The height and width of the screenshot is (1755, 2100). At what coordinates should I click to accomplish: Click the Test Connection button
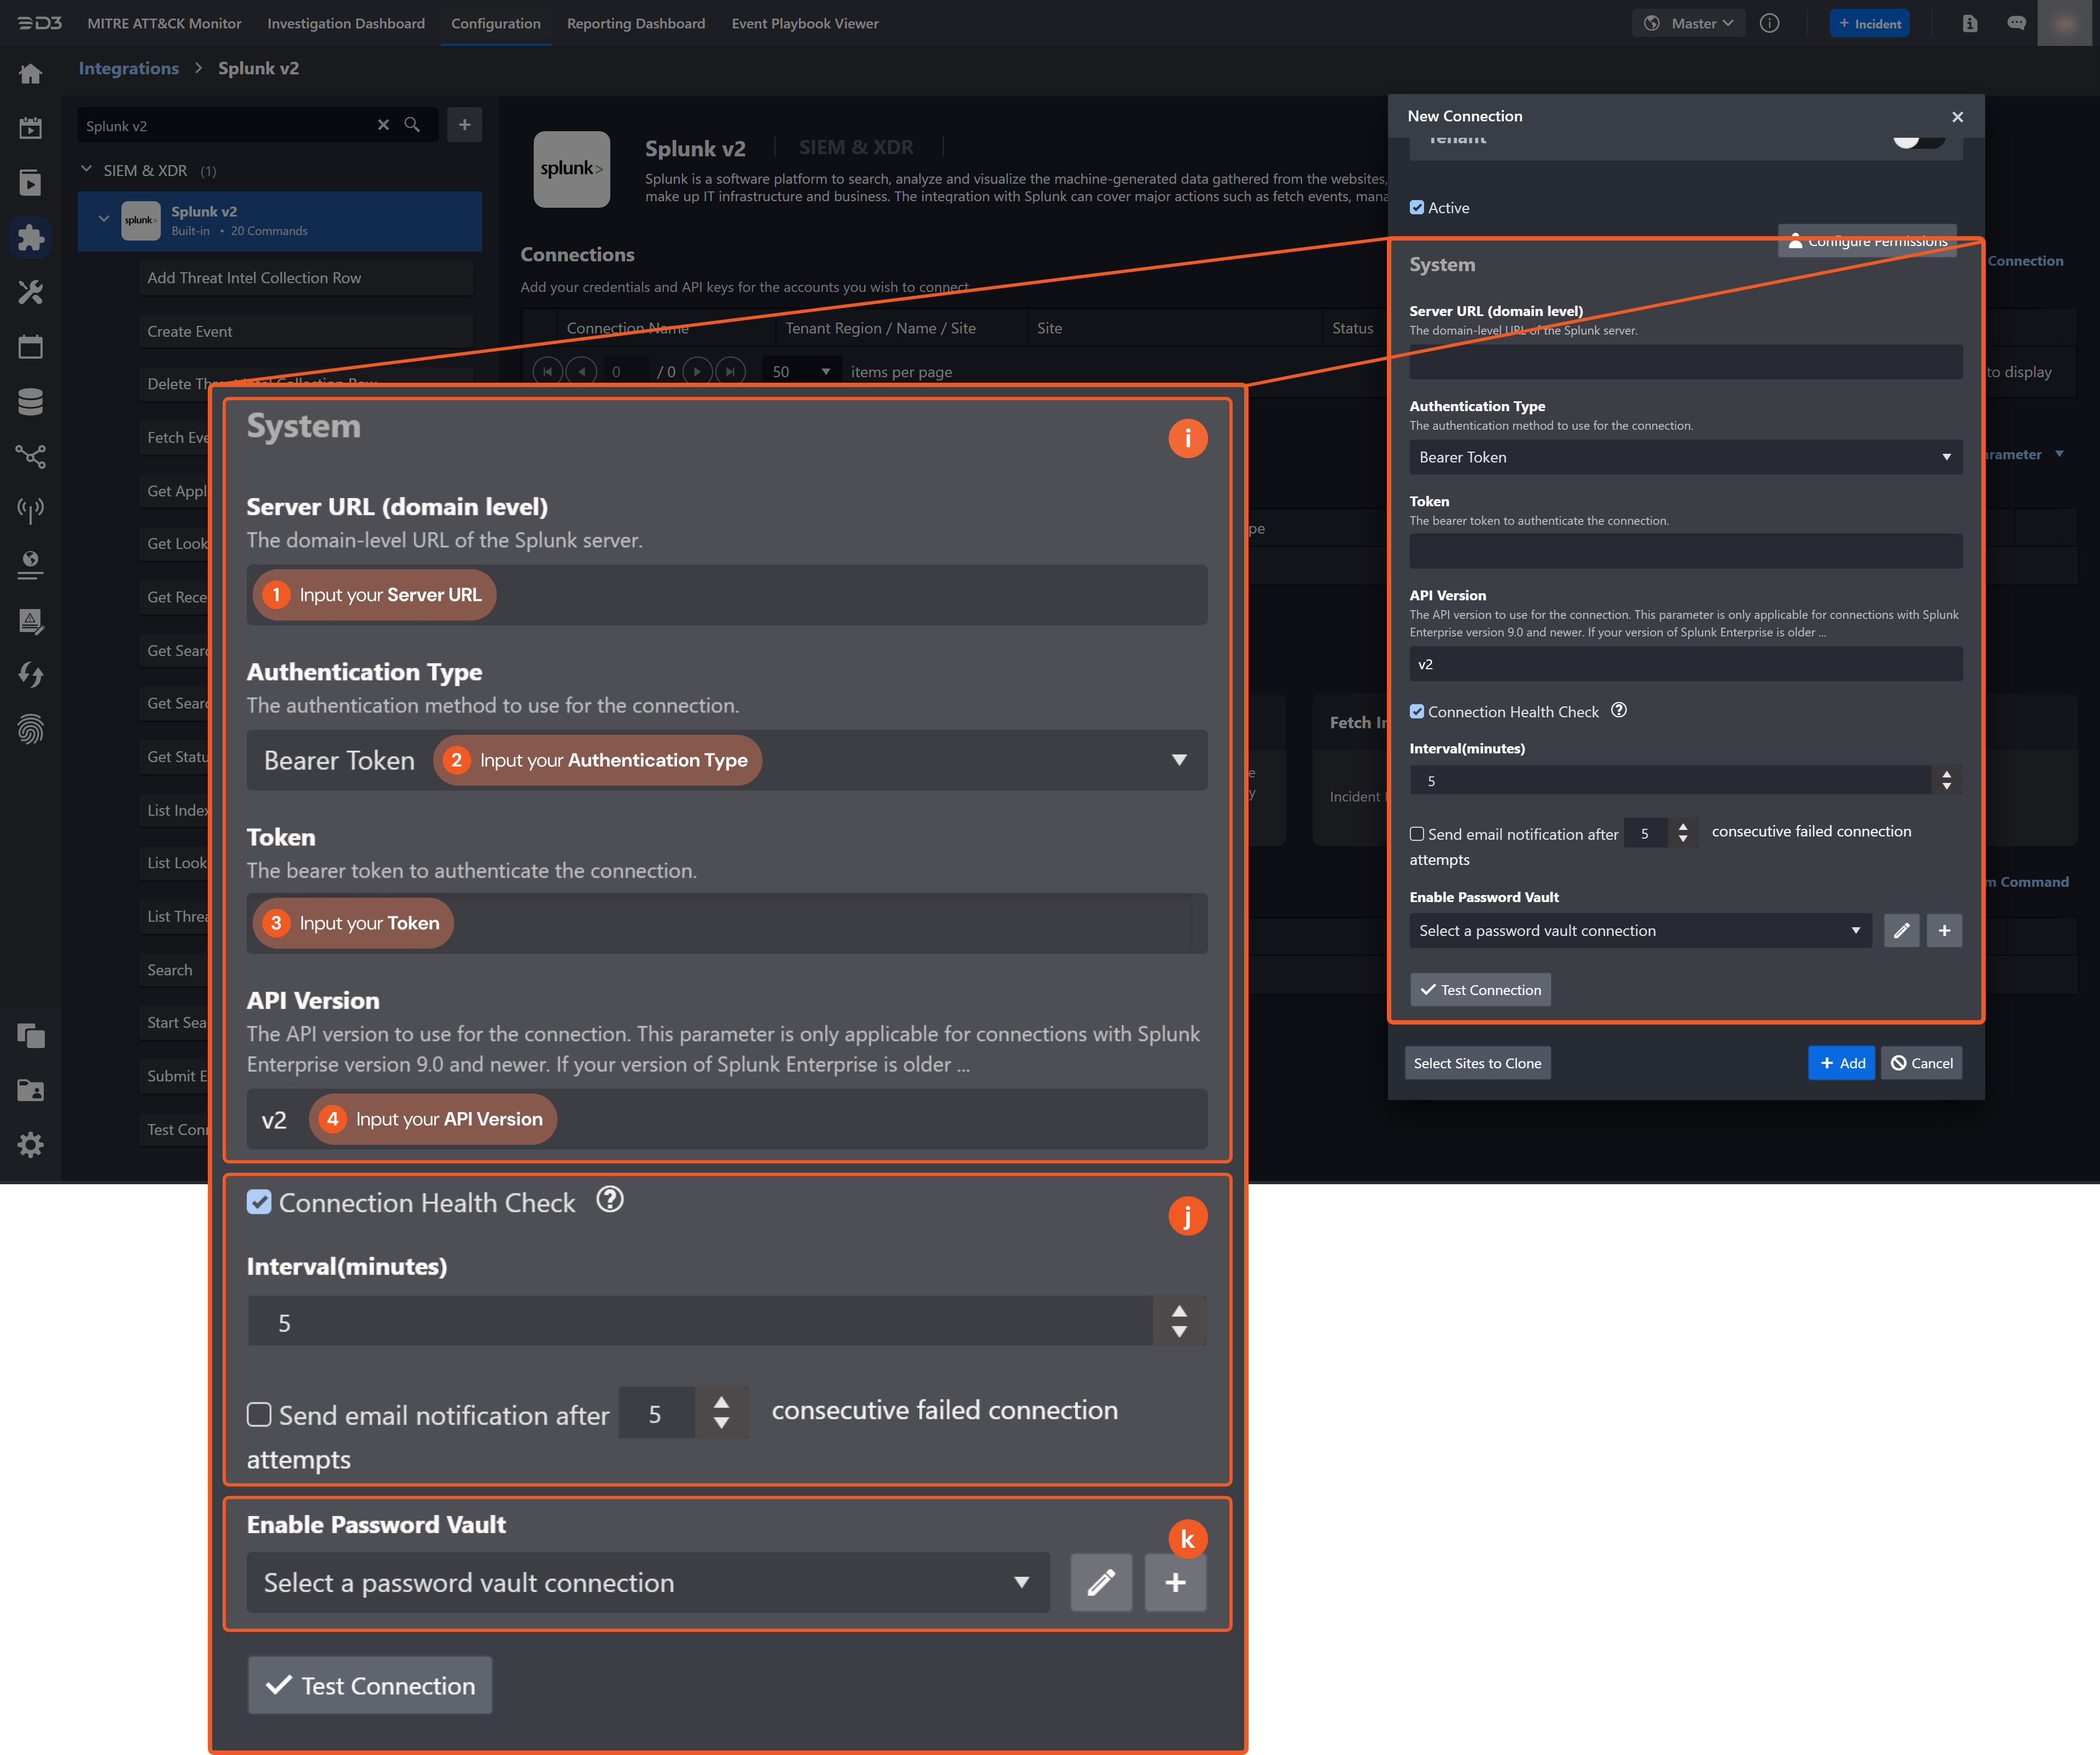coord(1481,990)
